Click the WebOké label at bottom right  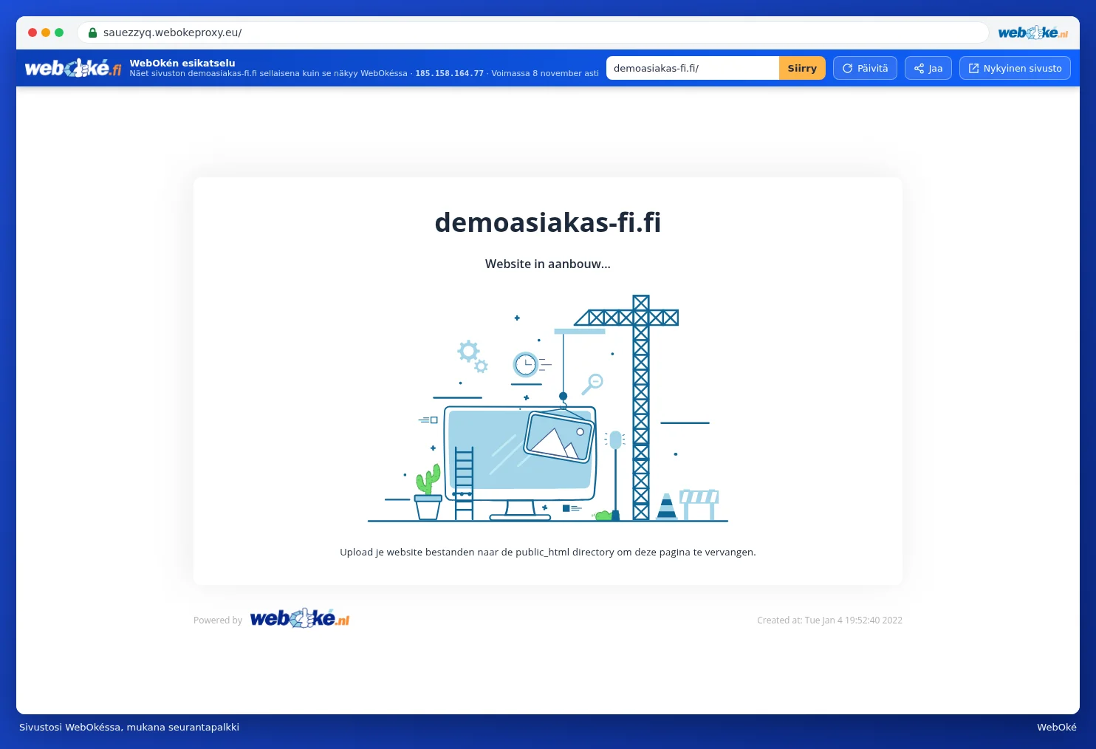point(1057,727)
